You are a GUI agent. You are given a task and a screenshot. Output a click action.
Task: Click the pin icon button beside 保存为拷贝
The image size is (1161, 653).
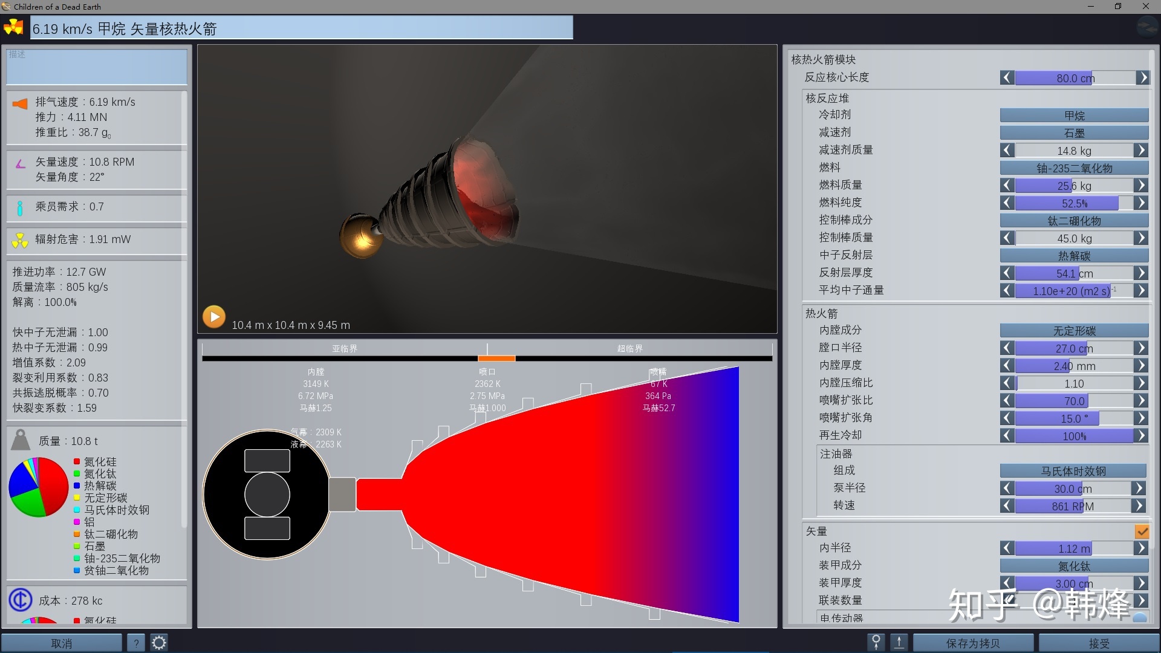coord(876,643)
